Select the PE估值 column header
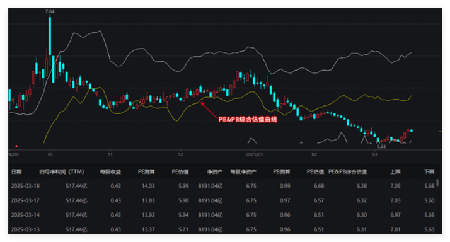This screenshot has height=242, width=450. click(x=180, y=171)
